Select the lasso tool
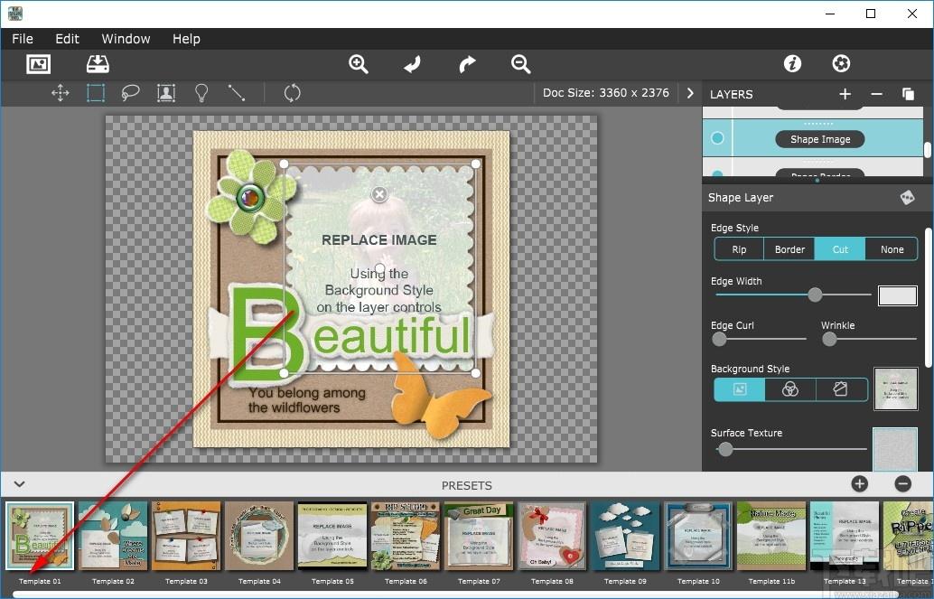934x599 pixels. (130, 93)
